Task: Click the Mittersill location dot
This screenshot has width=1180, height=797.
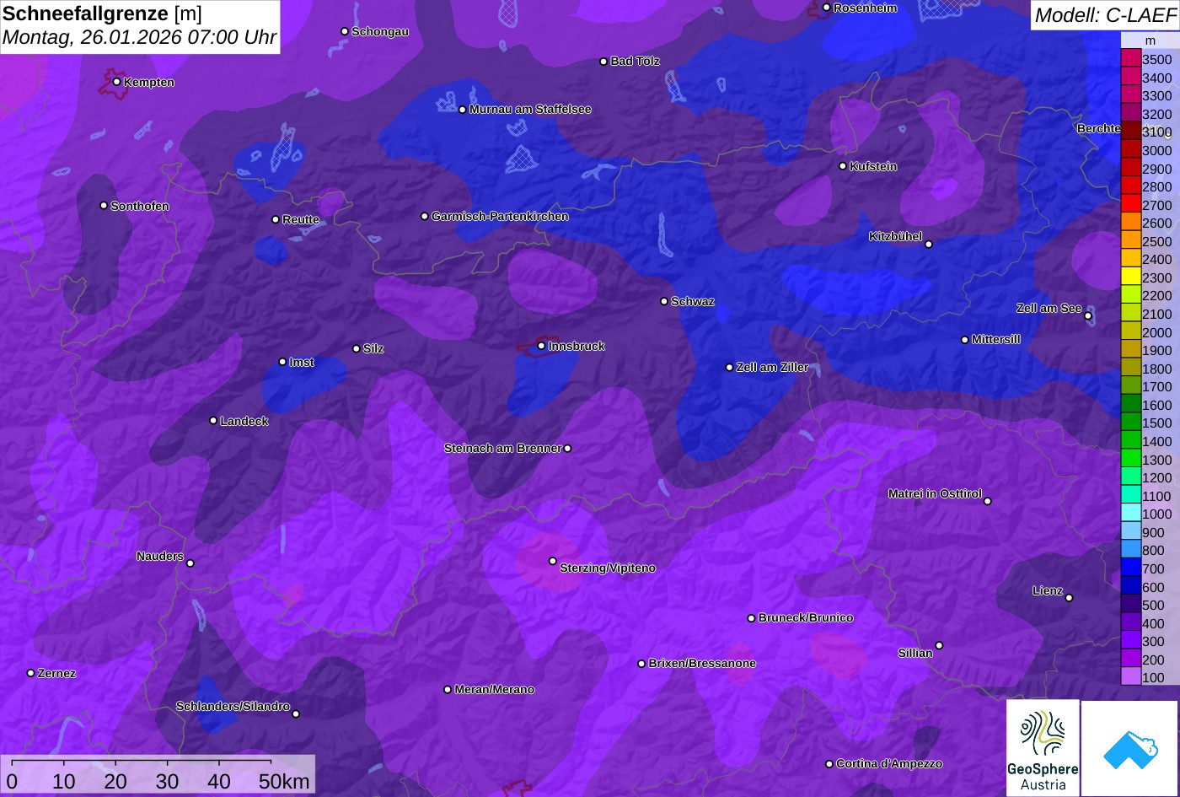Action: [x=965, y=340]
